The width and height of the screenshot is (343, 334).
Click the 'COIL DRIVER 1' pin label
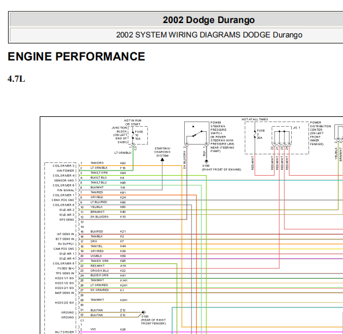pyautogui.click(x=63, y=195)
